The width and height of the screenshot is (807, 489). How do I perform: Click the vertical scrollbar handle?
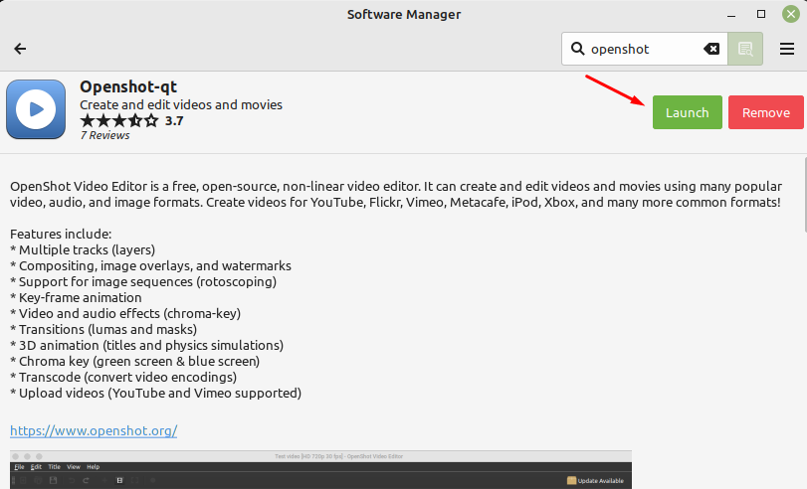[x=805, y=196]
